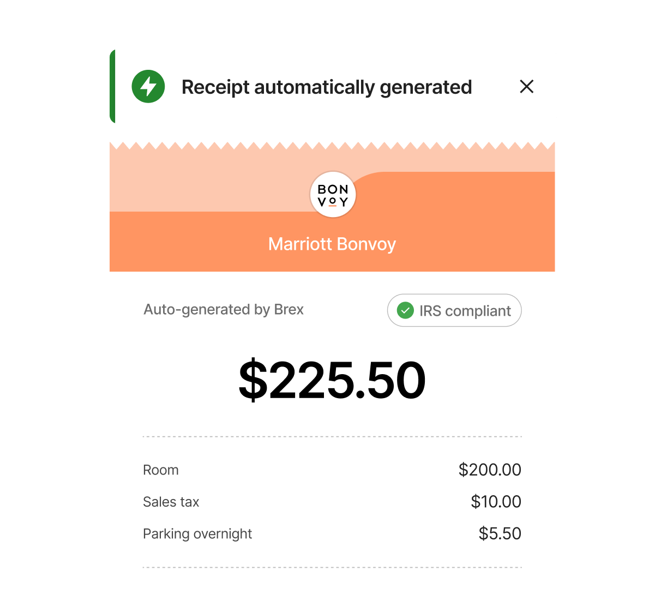Click the "Receipt automatically generated" message
Viewport: 655px width, 589px height.
click(x=327, y=87)
